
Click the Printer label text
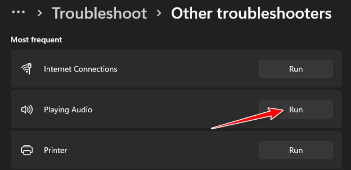(56, 150)
